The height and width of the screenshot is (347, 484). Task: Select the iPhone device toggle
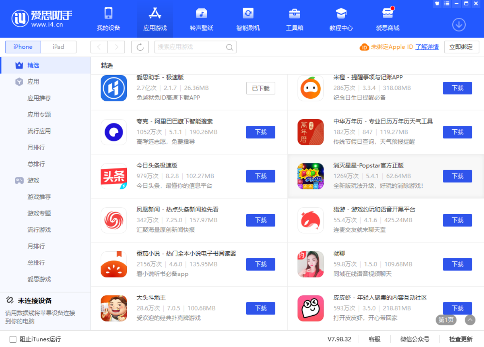23,47
